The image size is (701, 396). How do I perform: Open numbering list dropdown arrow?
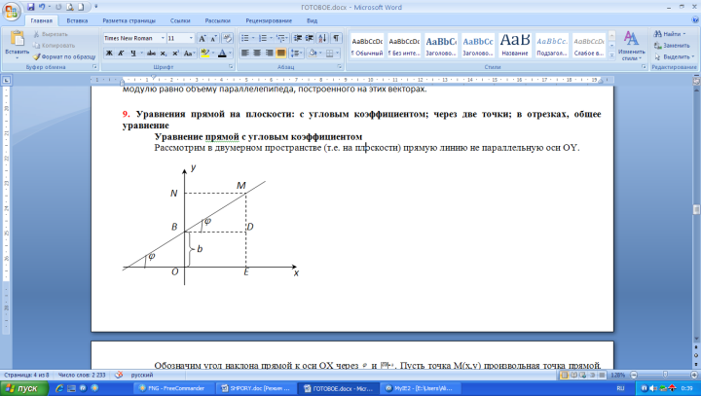click(271, 39)
